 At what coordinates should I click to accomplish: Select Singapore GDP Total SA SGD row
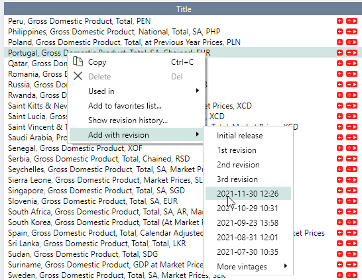[97, 191]
